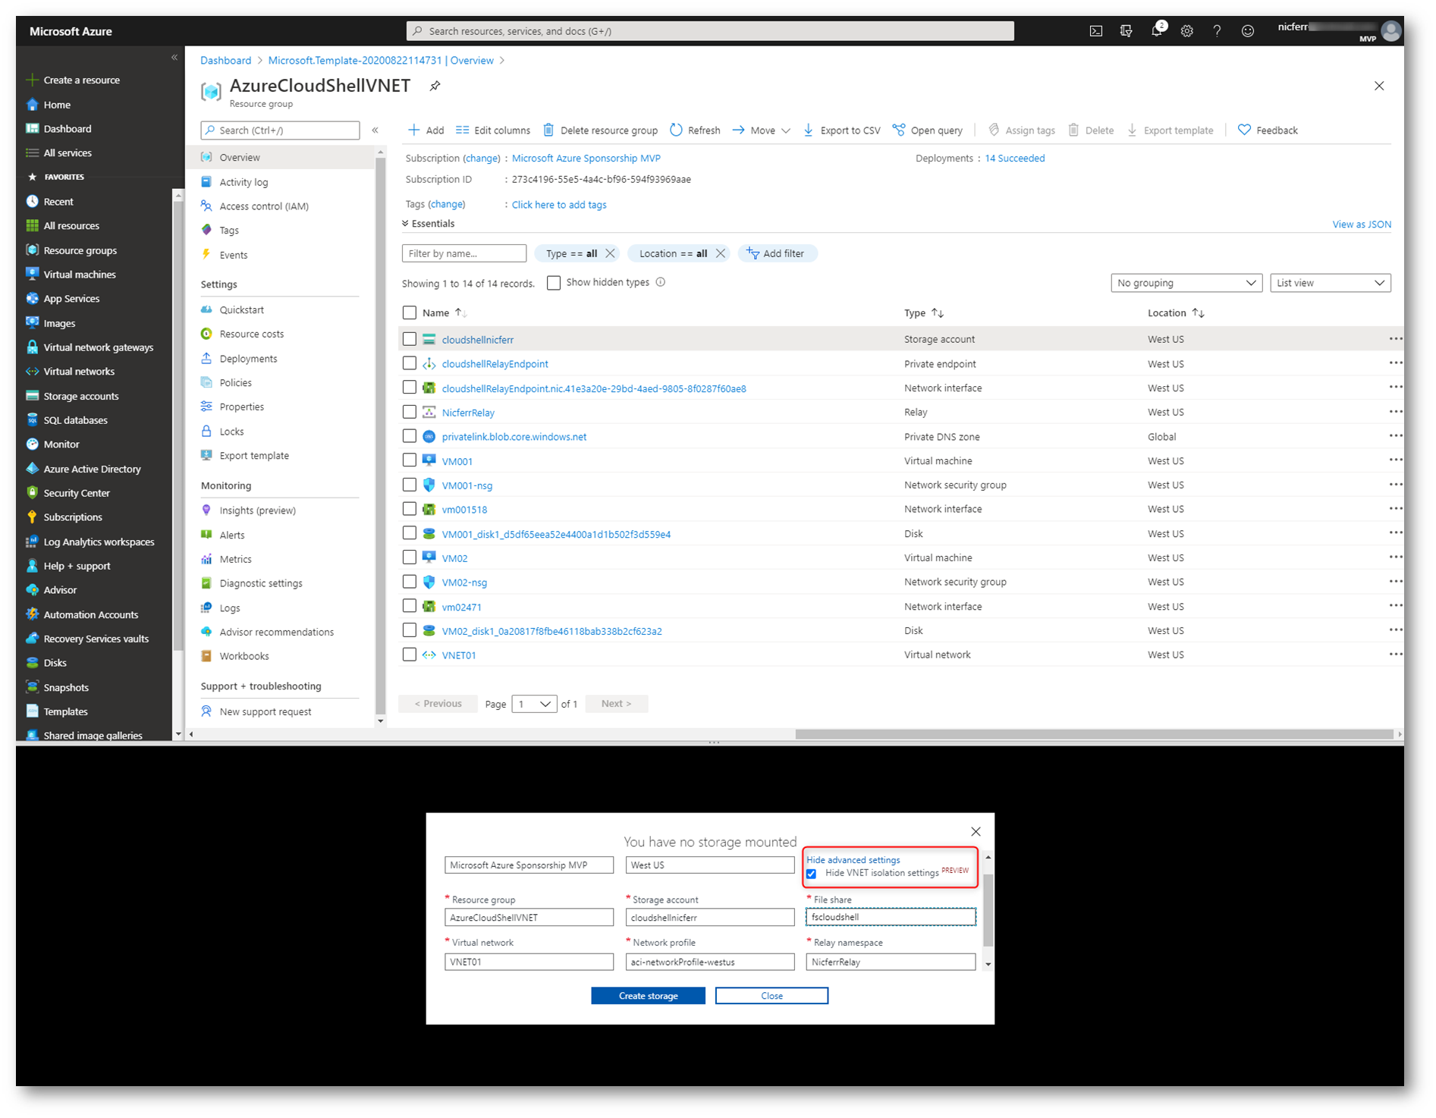Open the West US region dropdown in dialog
The image size is (1436, 1118).
tap(710, 865)
